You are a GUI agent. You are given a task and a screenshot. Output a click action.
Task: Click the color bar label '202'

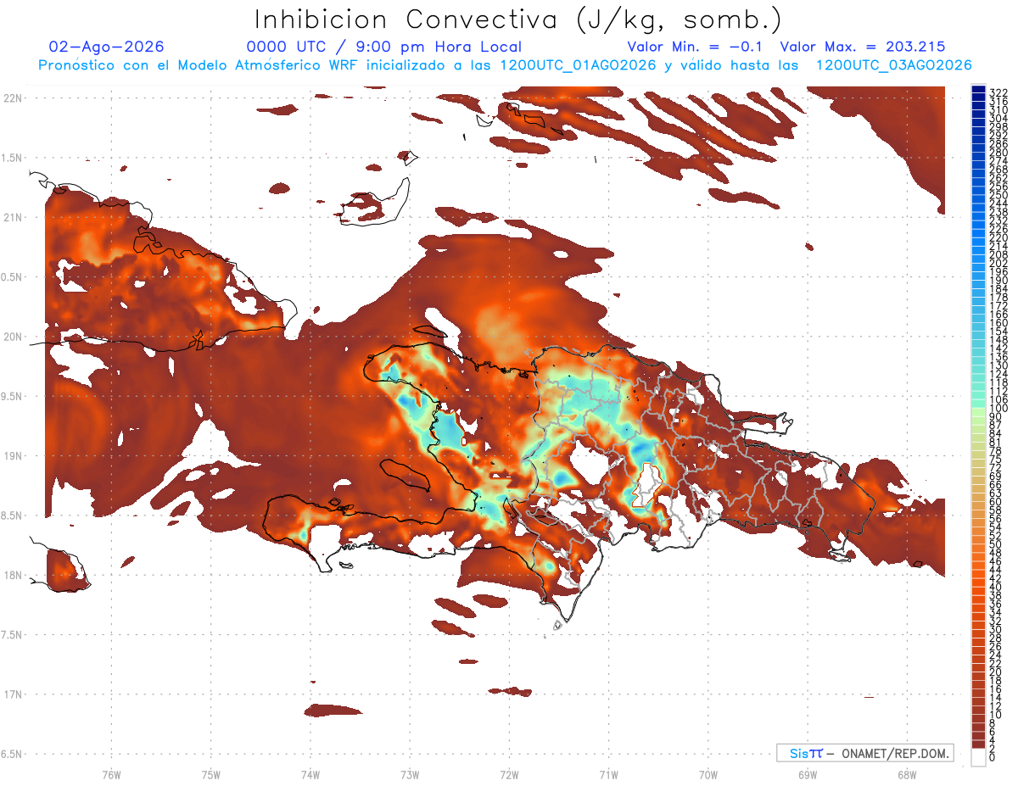pyautogui.click(x=998, y=263)
